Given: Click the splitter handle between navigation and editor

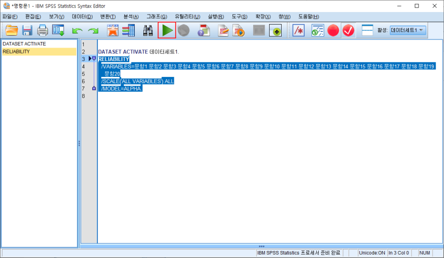Looking at the screenshot, I should point(79,143).
